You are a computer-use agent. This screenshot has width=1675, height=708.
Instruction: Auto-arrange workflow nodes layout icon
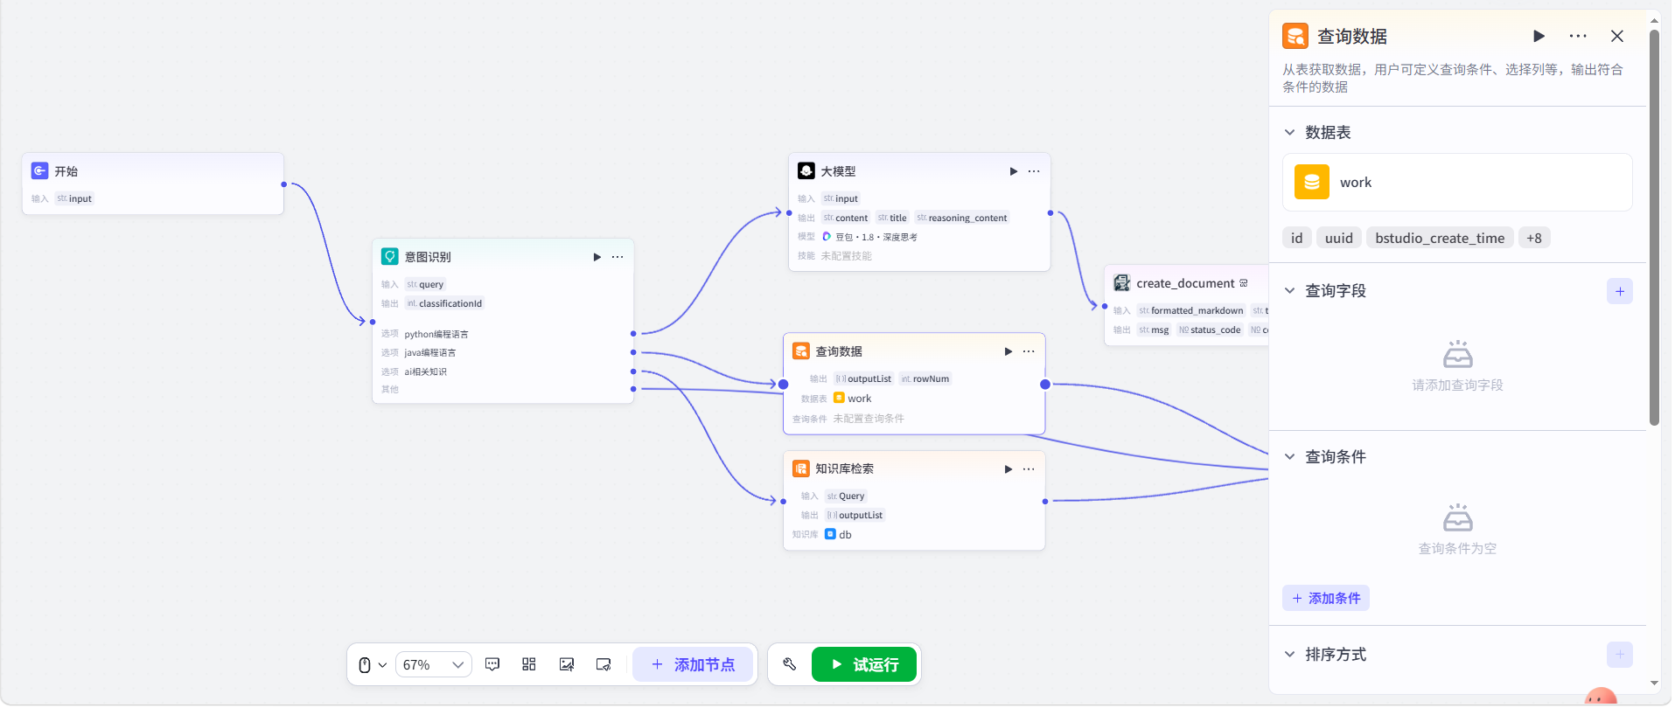(x=529, y=665)
